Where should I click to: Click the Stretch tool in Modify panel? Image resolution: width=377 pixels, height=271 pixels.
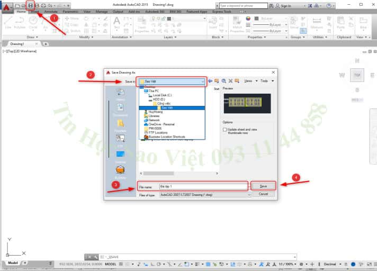point(73,31)
